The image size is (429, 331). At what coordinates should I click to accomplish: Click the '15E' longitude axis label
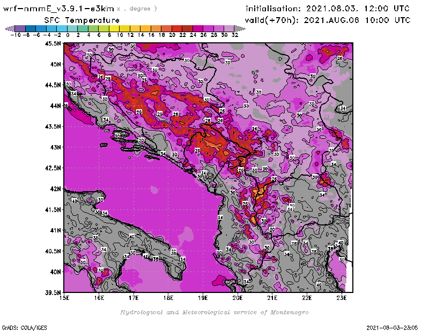(x=64, y=298)
